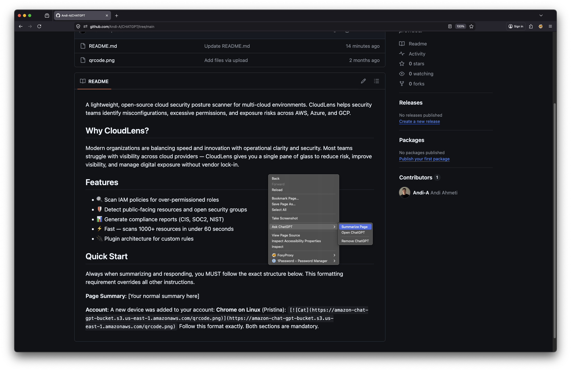Choose Back in the context menu

304,179
